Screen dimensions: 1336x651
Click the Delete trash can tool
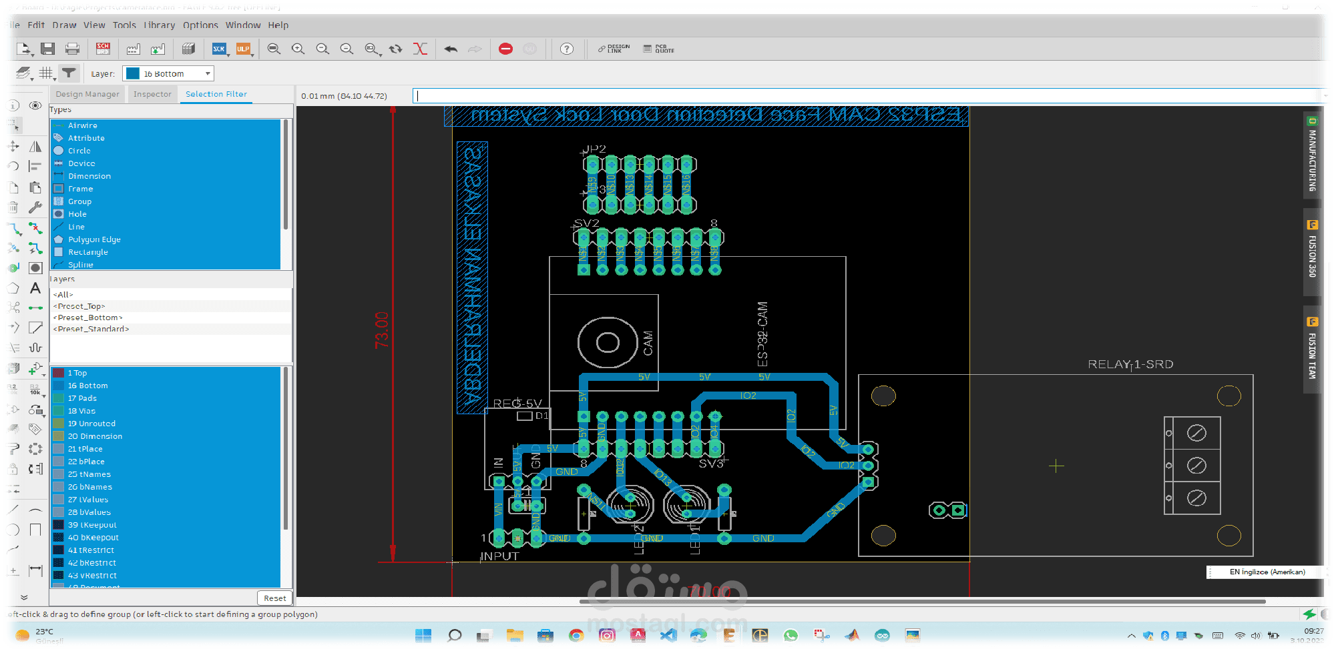coord(13,207)
